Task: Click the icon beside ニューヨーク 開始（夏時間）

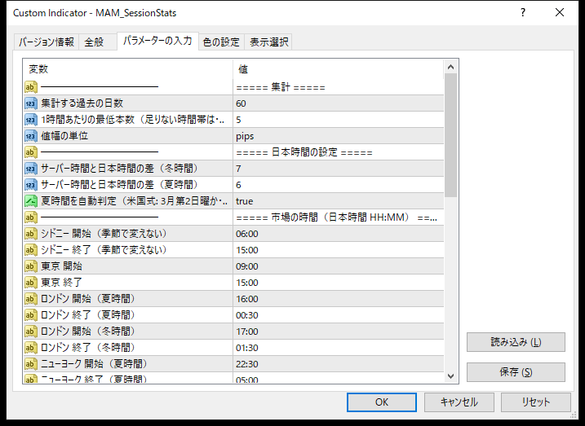Action: [x=31, y=364]
